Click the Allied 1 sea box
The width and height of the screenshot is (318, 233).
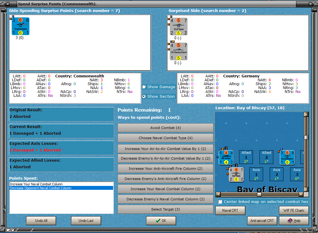tap(246, 157)
